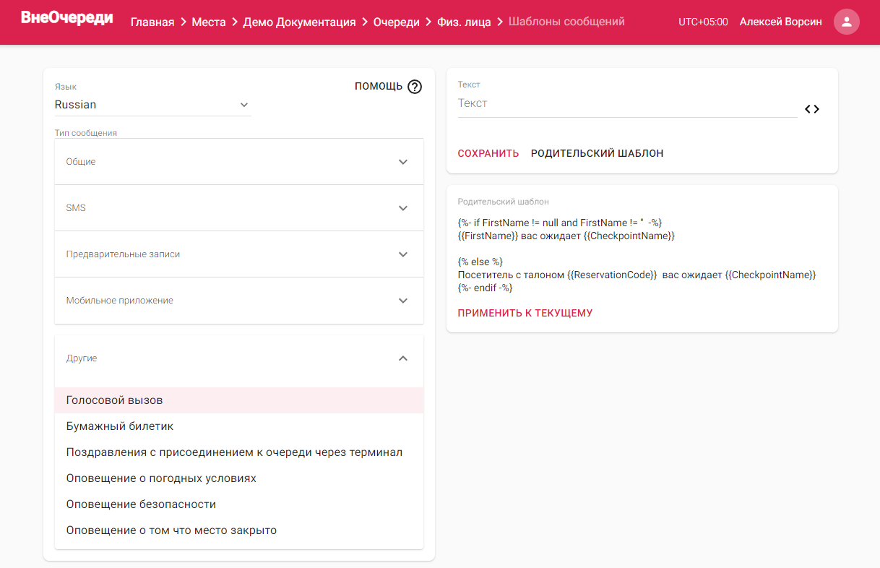Toggle code view brackets icon
The width and height of the screenshot is (880, 568).
pyautogui.click(x=812, y=109)
